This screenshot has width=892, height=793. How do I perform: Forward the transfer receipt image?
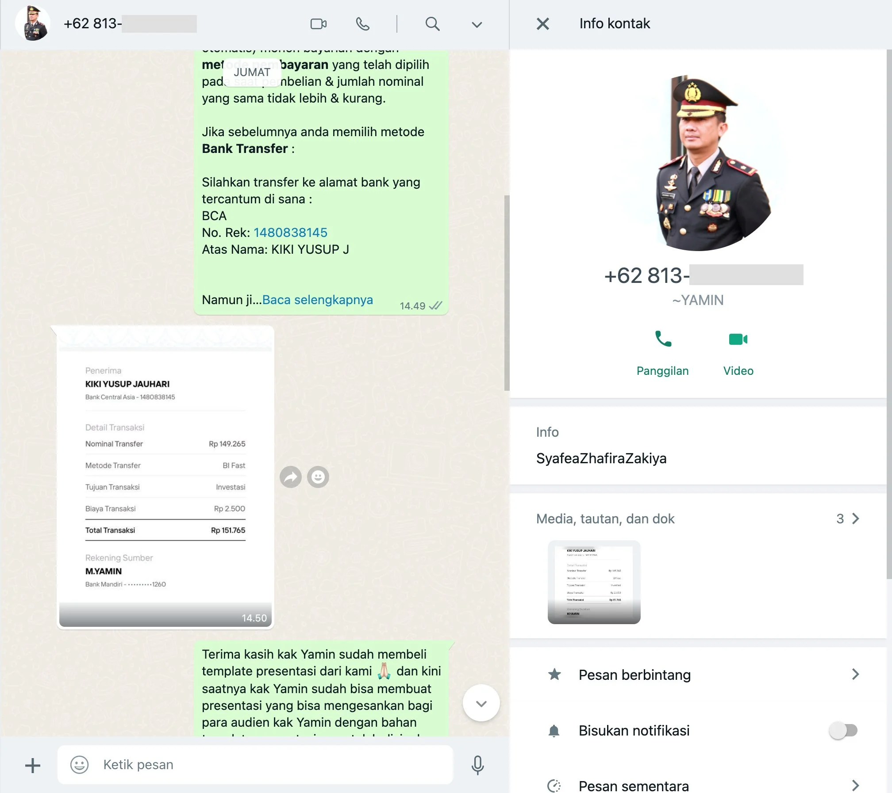(x=291, y=477)
